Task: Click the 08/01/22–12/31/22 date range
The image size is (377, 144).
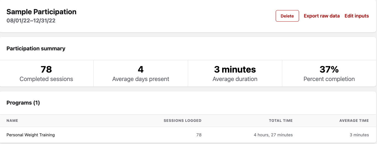Action: pos(31,21)
